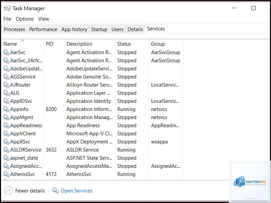Viewport: 271px width, 203px height.
Task: Click 'ASLDR Service' description cell
Action: pos(83,150)
